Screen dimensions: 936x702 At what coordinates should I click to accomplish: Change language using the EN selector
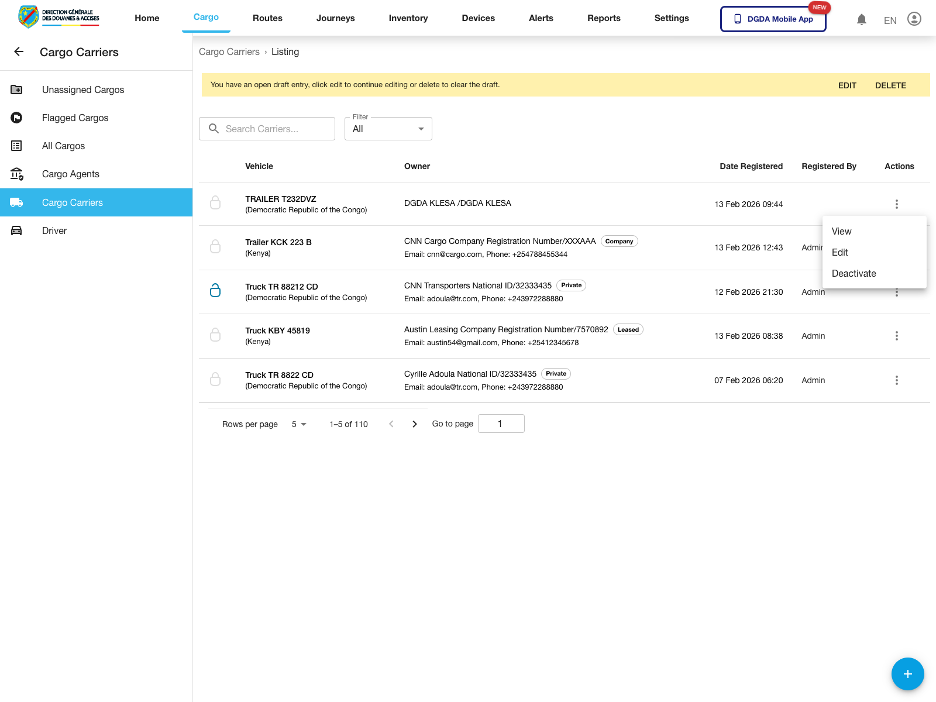coord(890,20)
